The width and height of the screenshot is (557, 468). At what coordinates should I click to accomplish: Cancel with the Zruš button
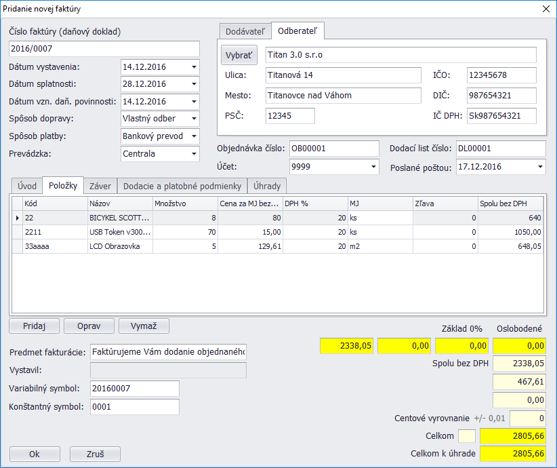coord(95,454)
